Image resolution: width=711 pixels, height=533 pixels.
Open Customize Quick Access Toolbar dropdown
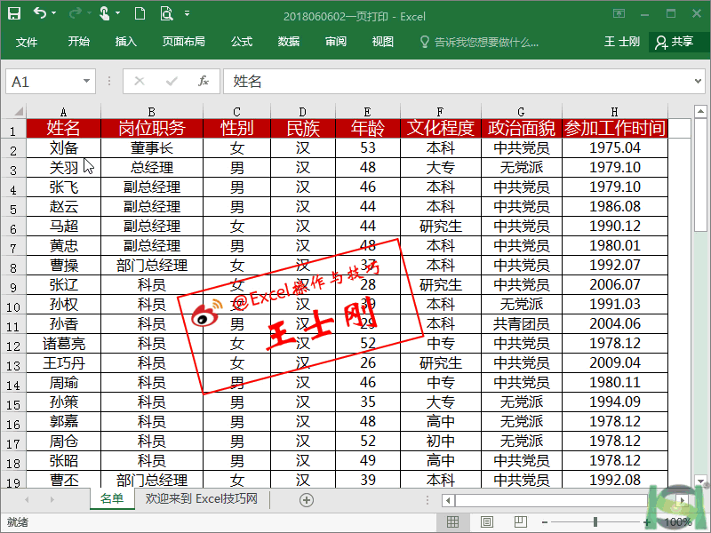point(187,14)
